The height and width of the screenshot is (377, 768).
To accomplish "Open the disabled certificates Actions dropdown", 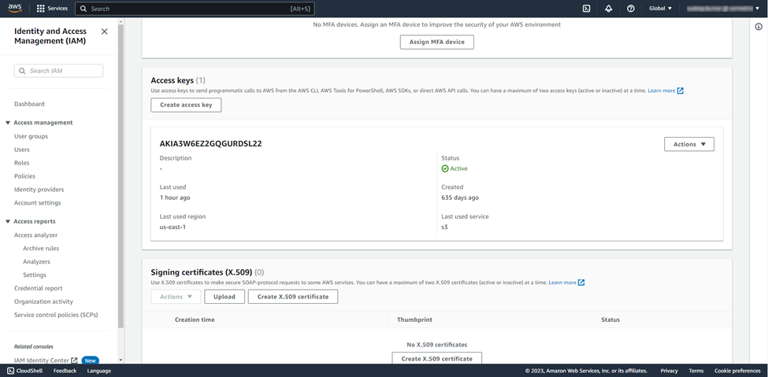I will pyautogui.click(x=176, y=297).
